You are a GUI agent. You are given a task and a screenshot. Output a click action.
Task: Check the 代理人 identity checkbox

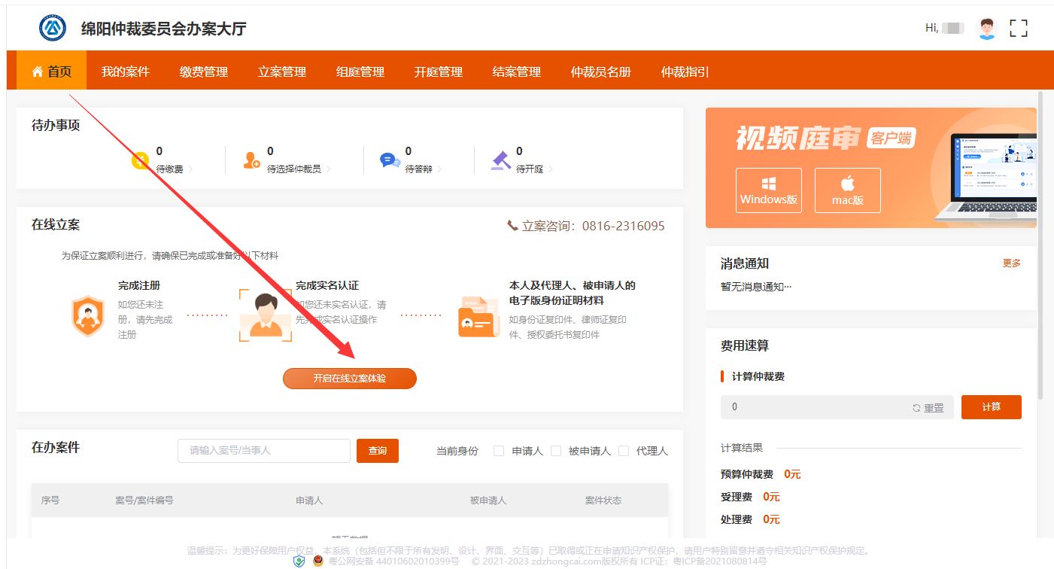click(x=624, y=450)
